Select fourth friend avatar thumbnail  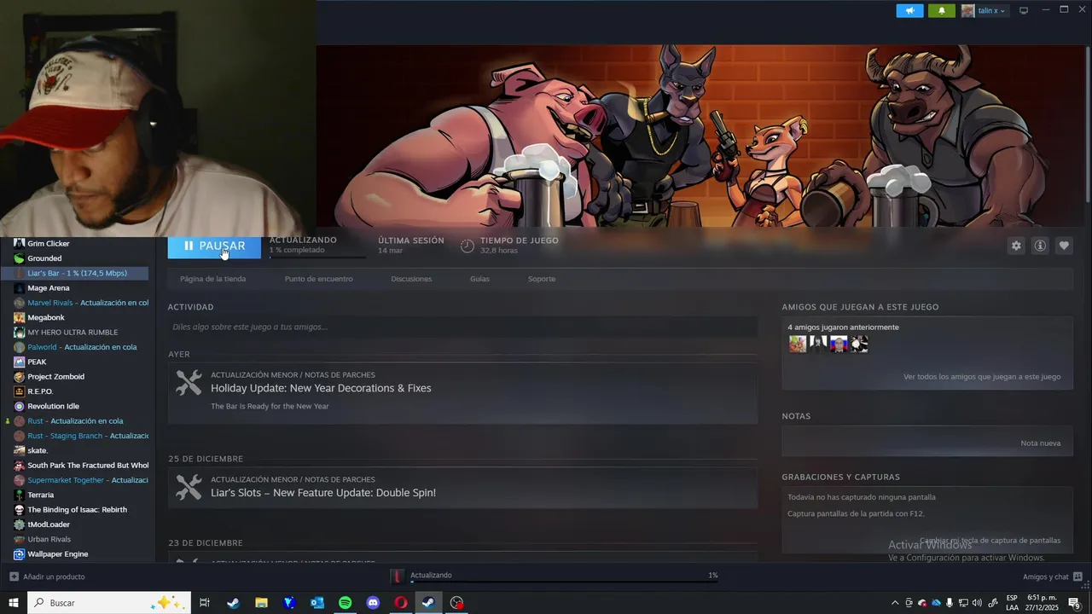click(x=859, y=345)
